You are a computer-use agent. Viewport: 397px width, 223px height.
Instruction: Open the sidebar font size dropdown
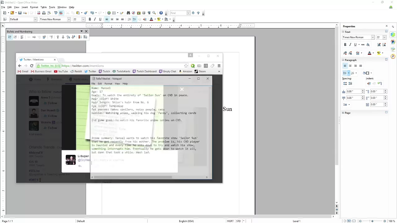point(385,37)
